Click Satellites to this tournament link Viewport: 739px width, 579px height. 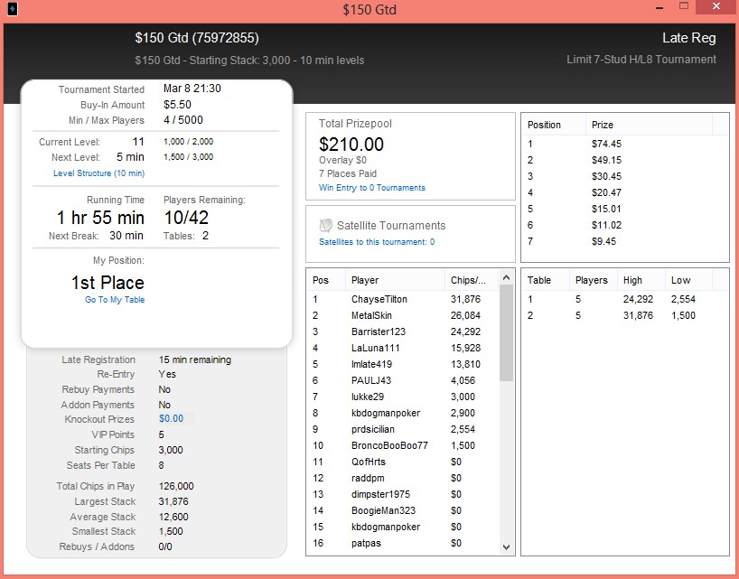[x=377, y=242]
